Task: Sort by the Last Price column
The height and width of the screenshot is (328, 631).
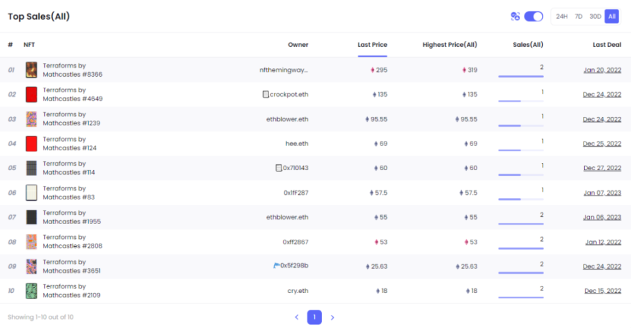Action: 372,45
